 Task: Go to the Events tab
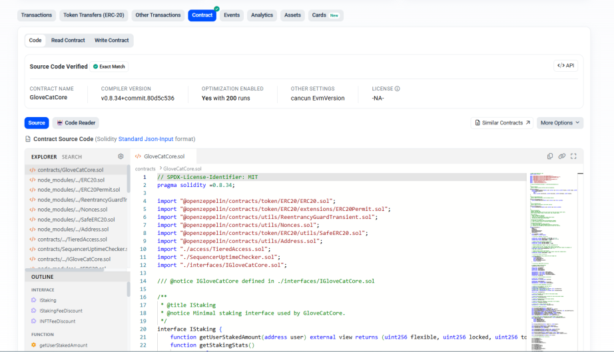[232, 15]
